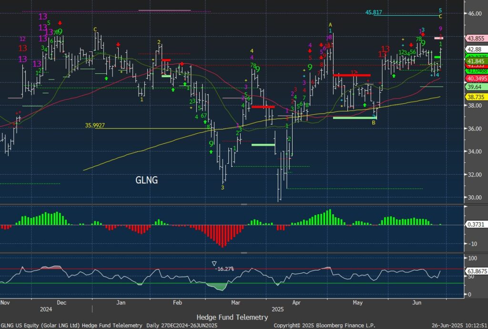Click the 100 oscillator axis label
488x329 pixels.
coord(473,258)
